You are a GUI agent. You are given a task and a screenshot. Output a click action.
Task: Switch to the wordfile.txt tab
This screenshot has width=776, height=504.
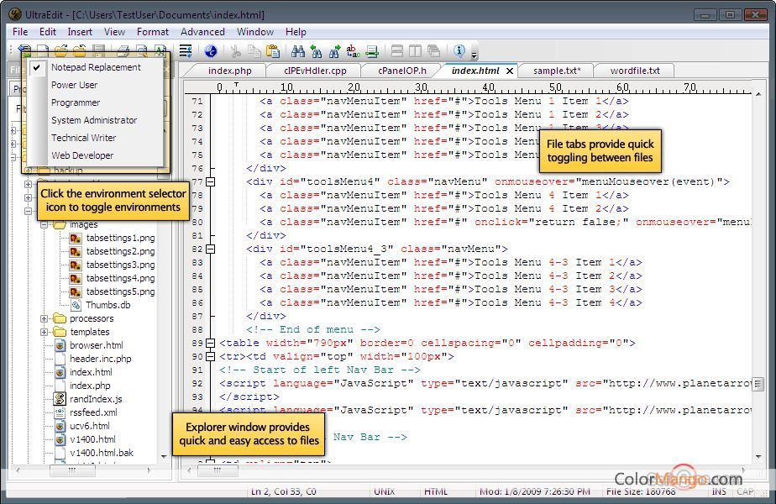coord(635,71)
